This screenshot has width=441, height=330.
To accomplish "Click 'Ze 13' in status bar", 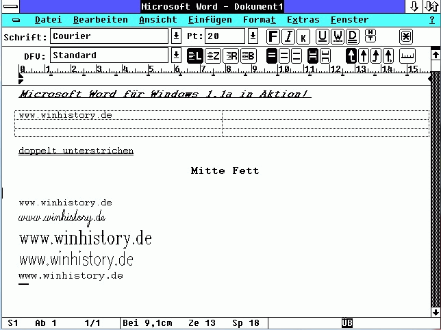I will point(202,323).
